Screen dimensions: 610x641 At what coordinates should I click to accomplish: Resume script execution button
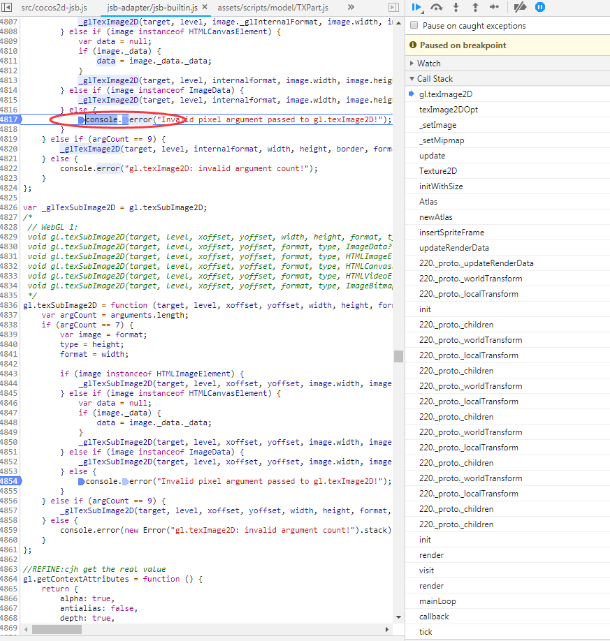coord(417,7)
